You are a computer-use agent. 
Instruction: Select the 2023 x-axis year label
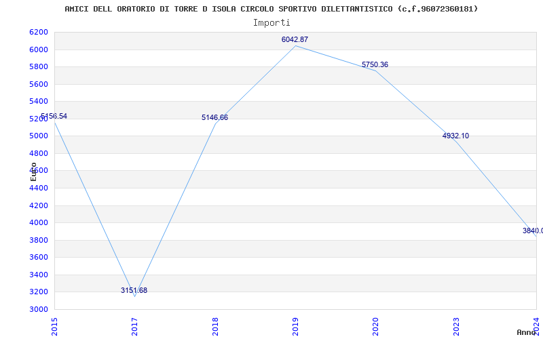456,327
